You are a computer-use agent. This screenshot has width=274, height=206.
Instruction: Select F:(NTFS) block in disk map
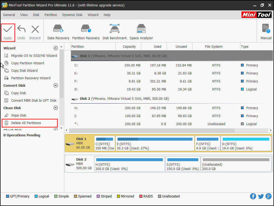[x=207, y=143]
